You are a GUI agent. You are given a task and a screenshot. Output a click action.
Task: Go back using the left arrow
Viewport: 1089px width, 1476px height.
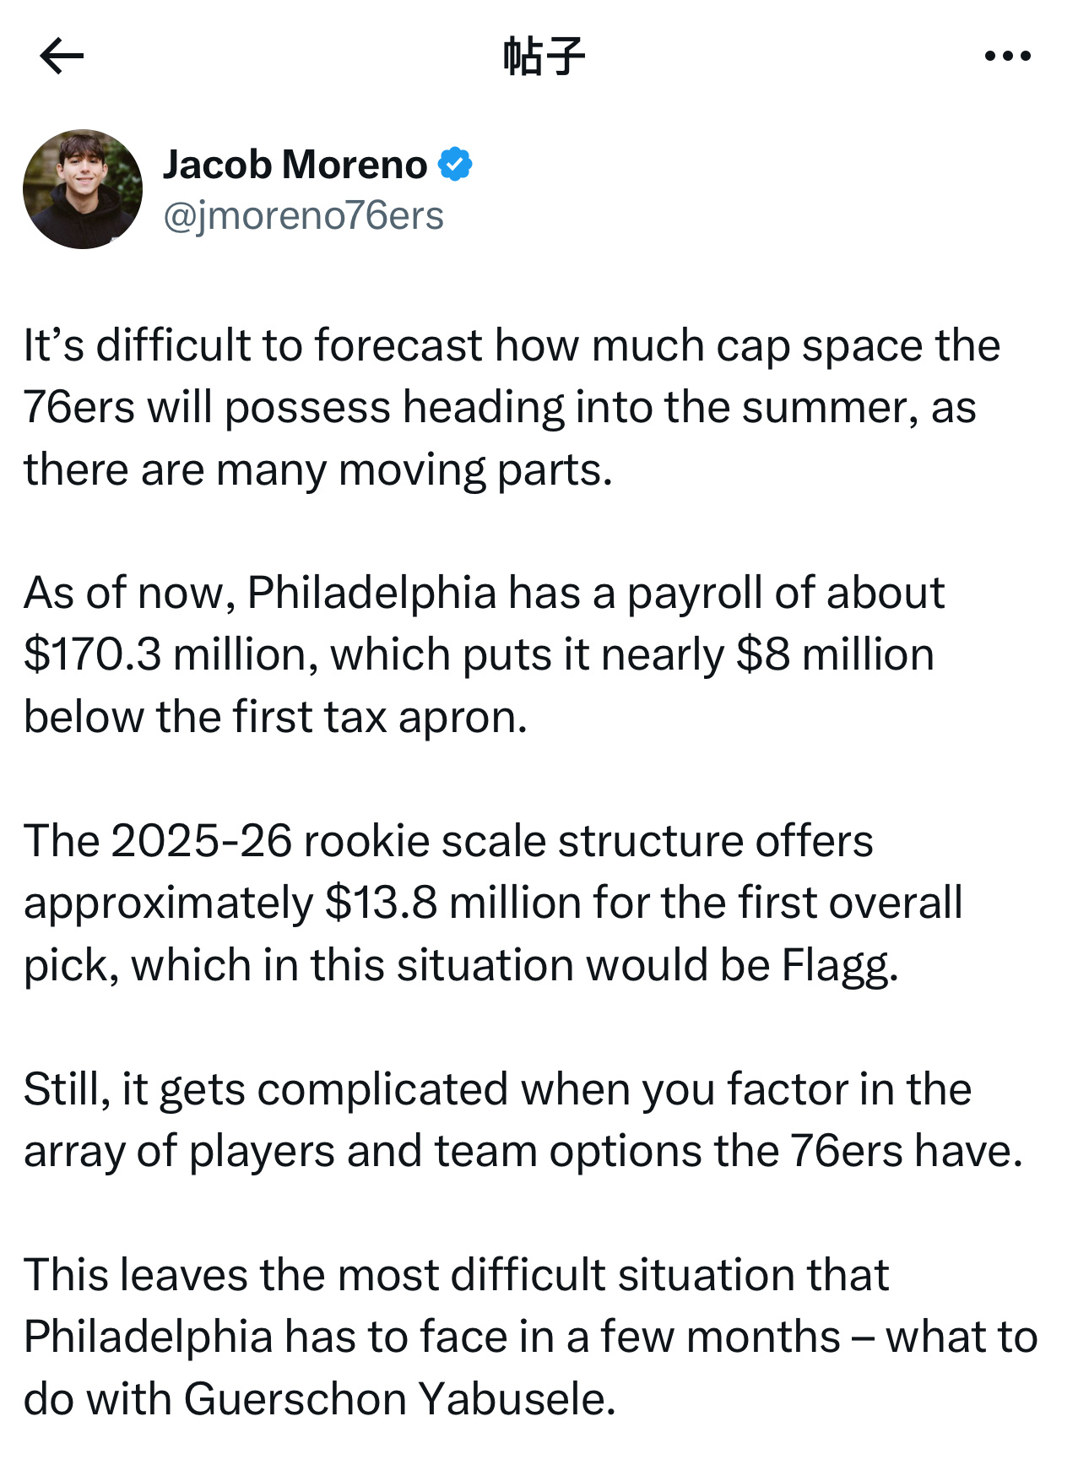(x=62, y=57)
